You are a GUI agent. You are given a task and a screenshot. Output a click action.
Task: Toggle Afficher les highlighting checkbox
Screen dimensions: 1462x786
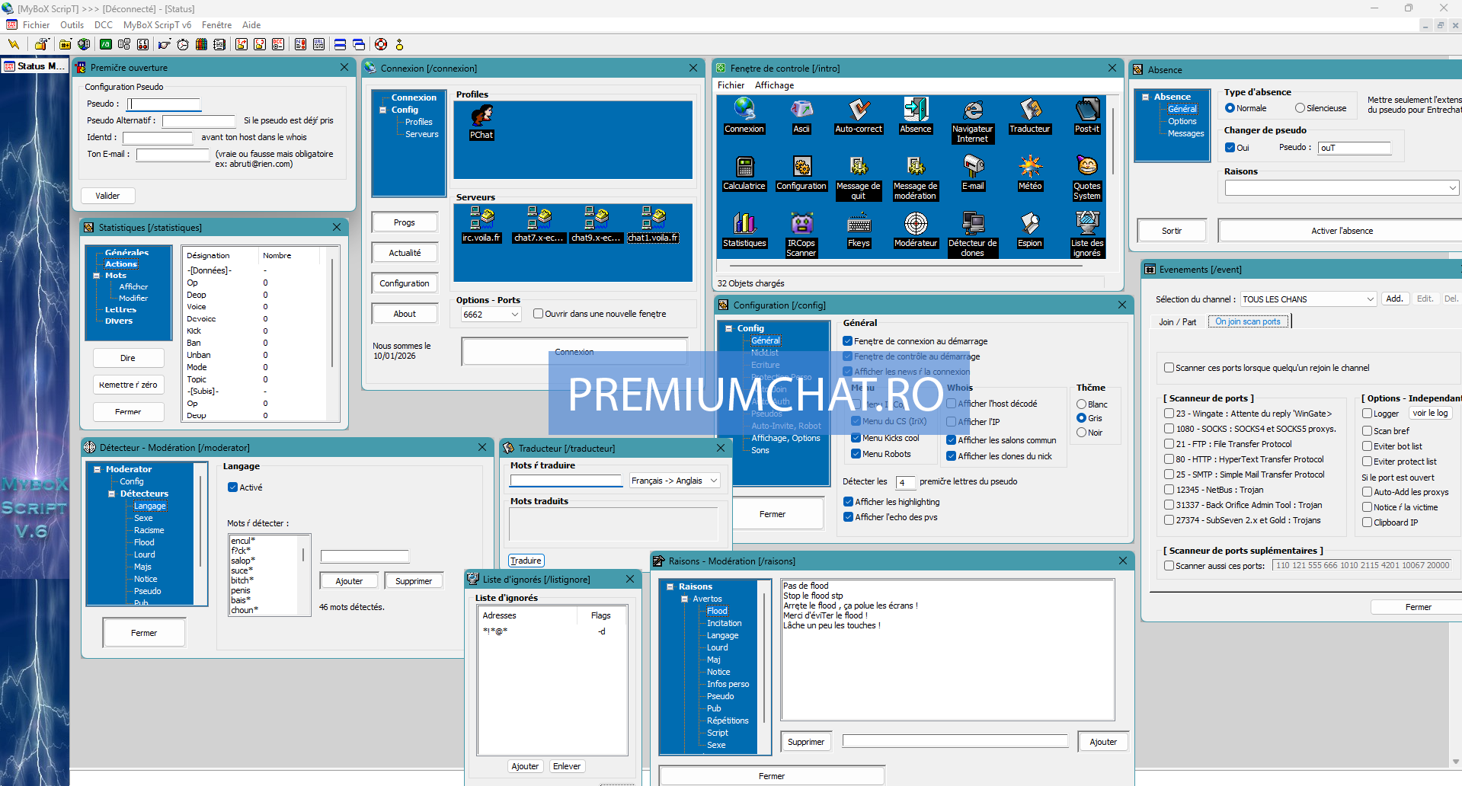pyautogui.click(x=848, y=502)
